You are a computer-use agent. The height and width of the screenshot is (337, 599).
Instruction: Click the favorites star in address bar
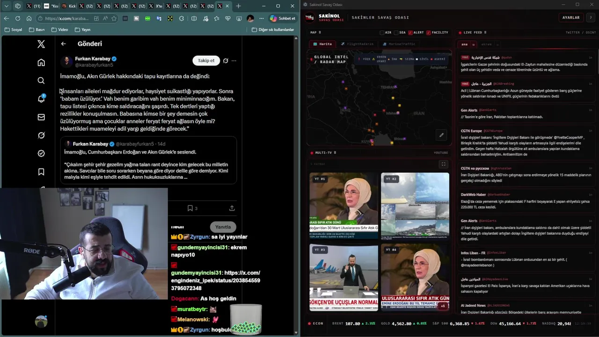pyautogui.click(x=114, y=18)
